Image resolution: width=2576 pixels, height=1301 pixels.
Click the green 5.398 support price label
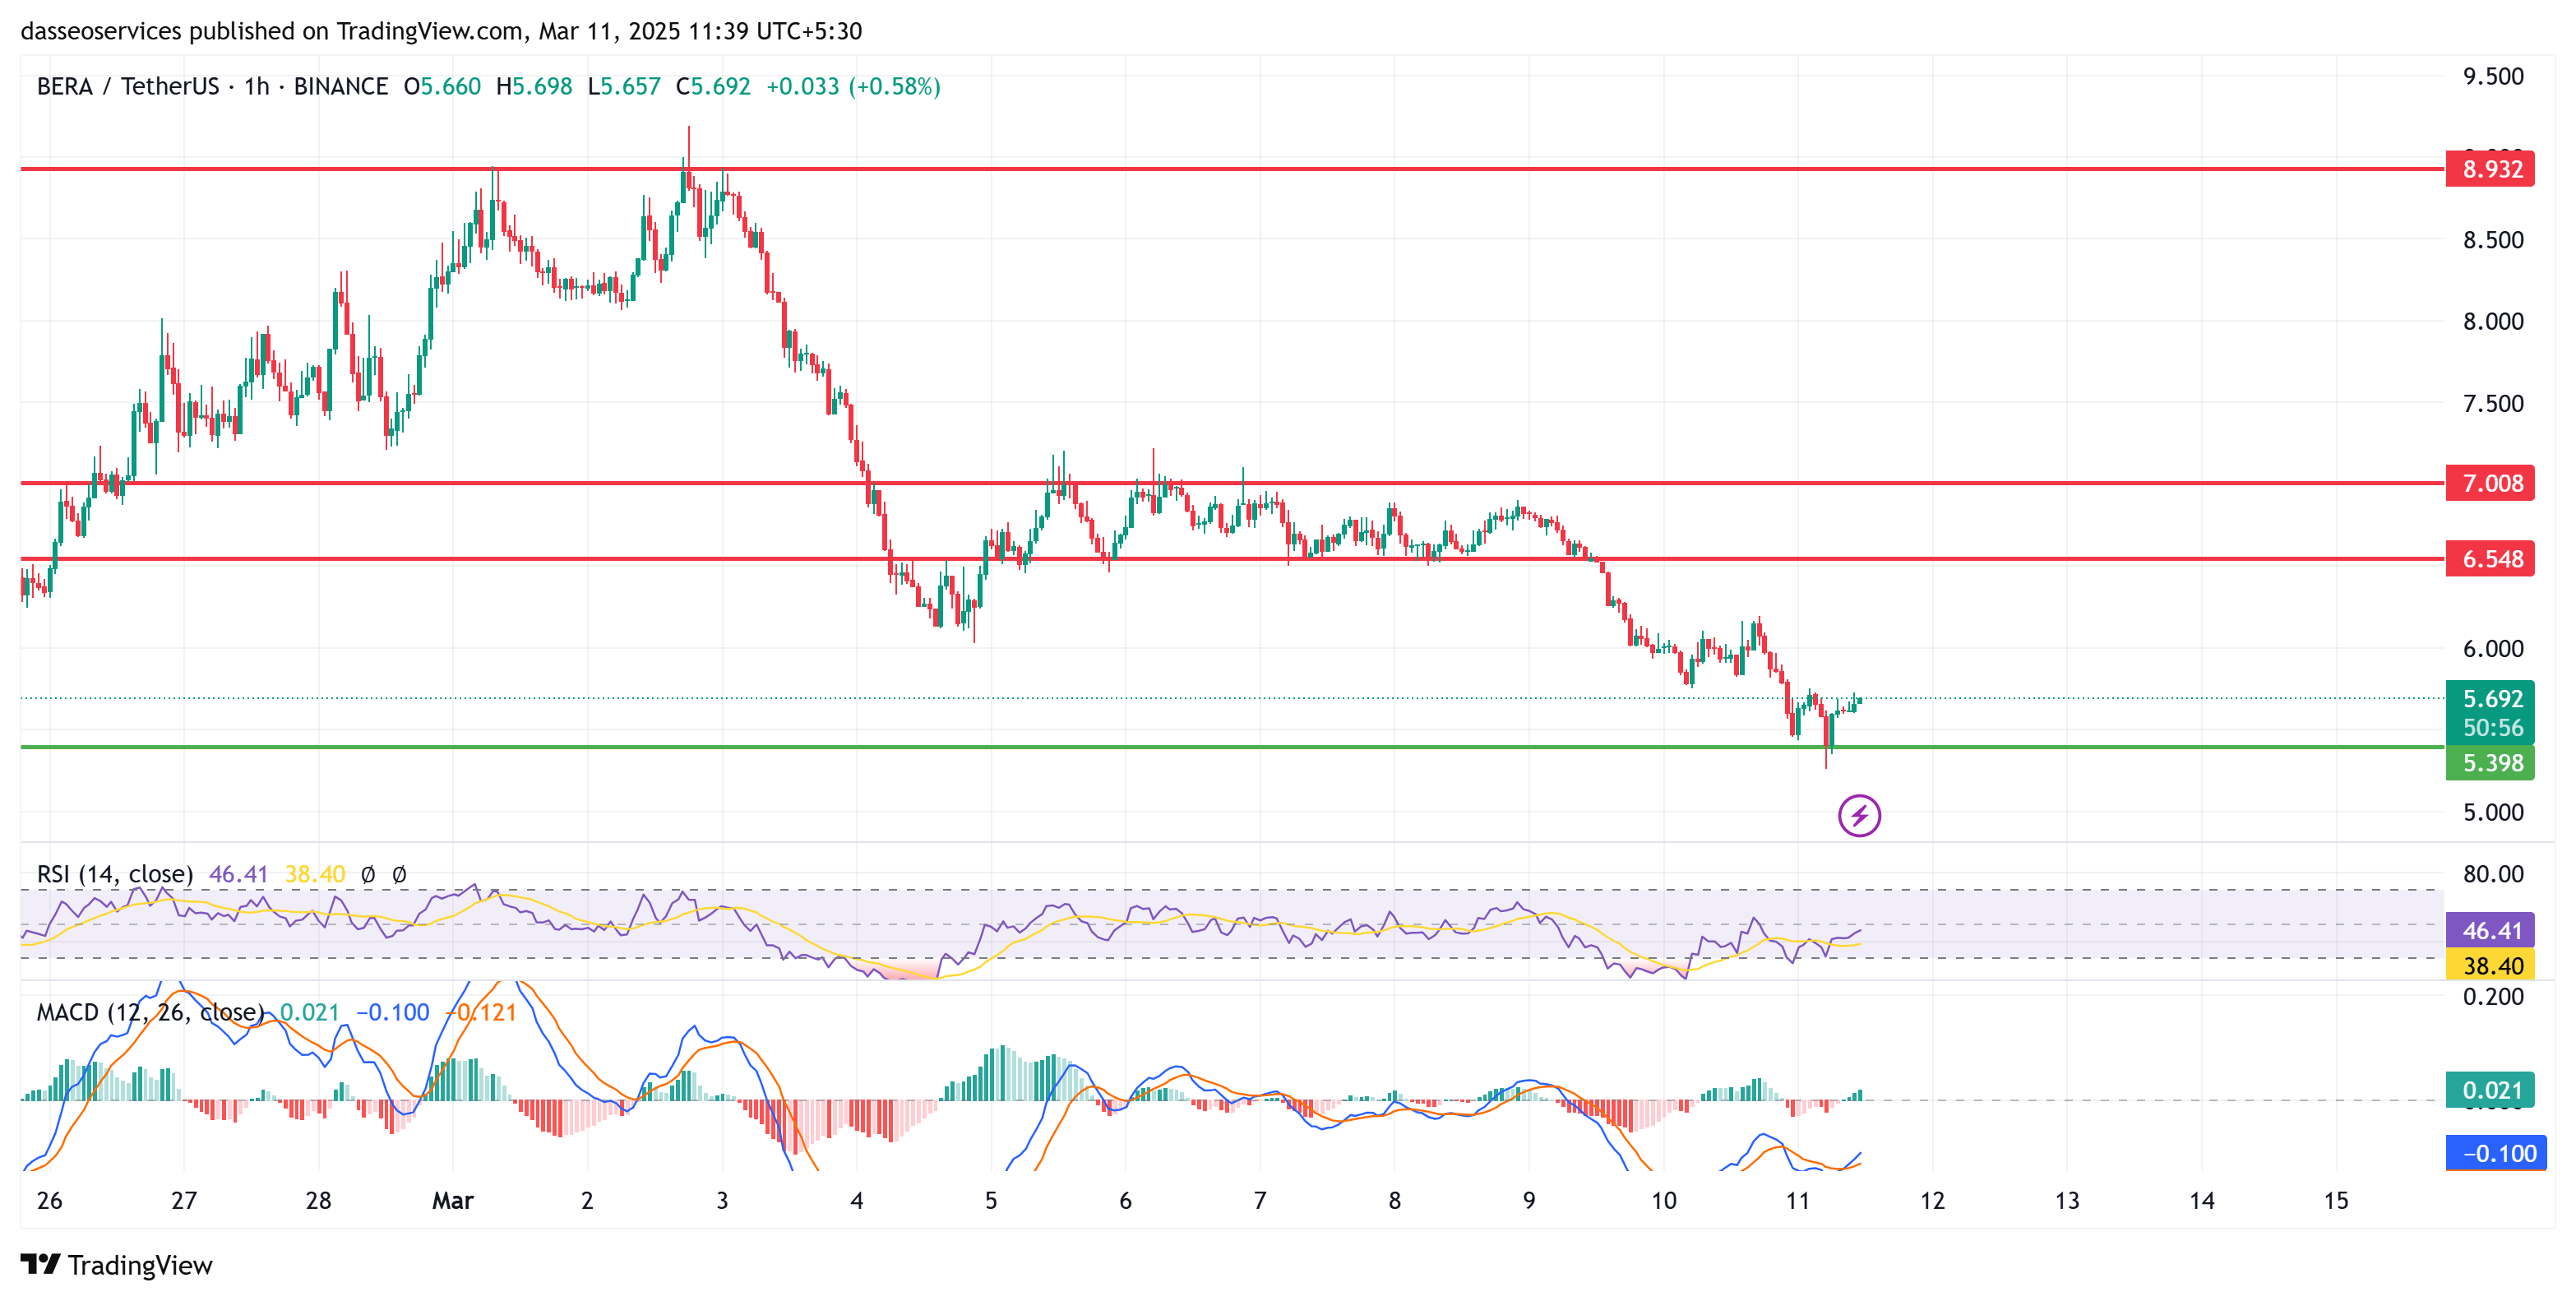tap(2489, 763)
